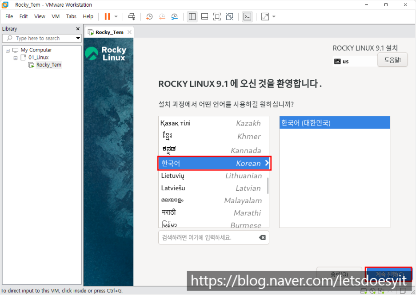Click the 도움말! help button
This screenshot has height=295, width=416.
pyautogui.click(x=392, y=60)
